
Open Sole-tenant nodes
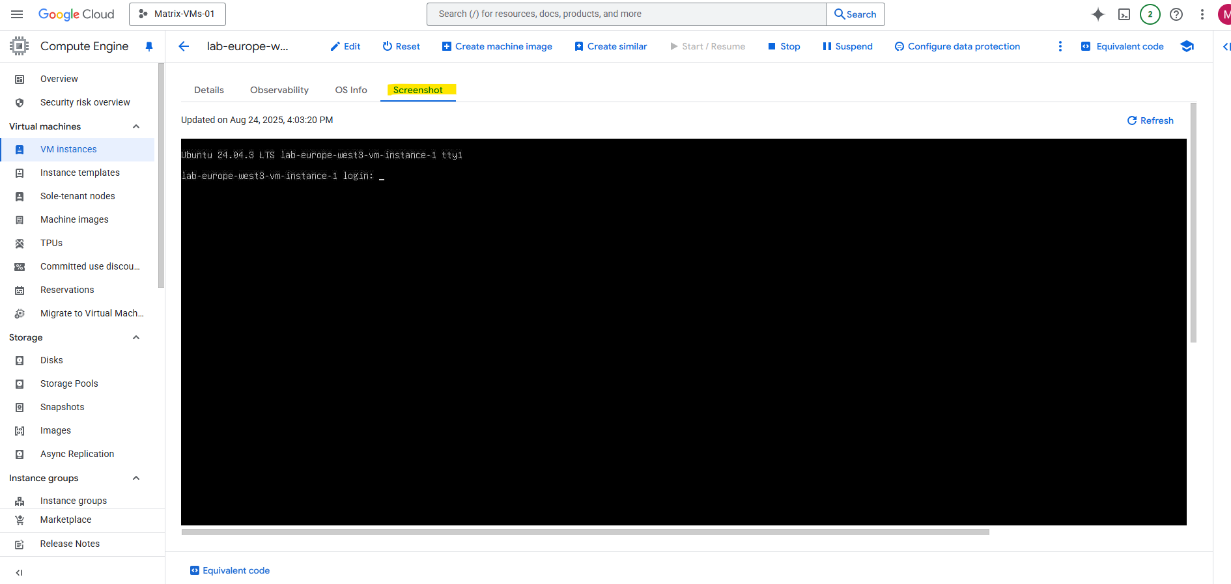pos(78,196)
